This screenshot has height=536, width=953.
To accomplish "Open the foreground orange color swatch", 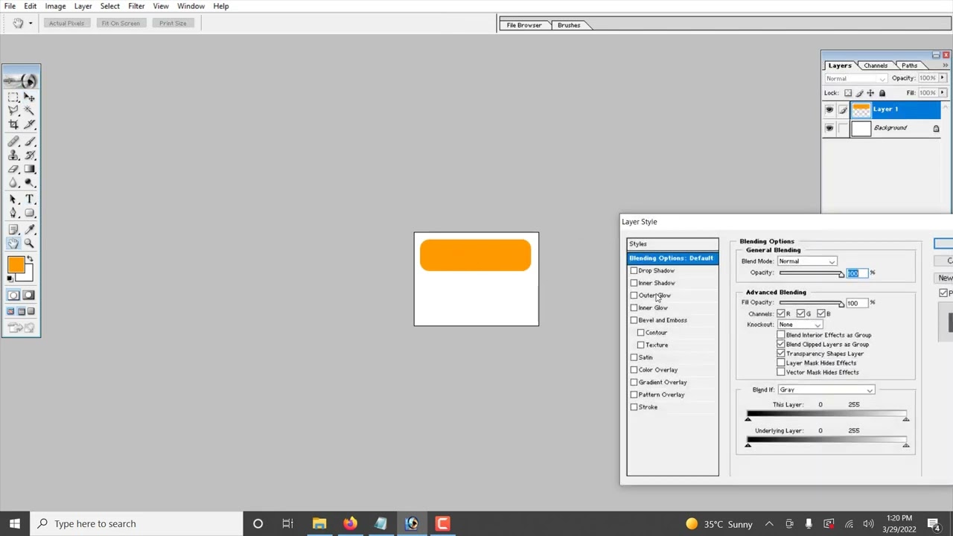I will click(16, 265).
